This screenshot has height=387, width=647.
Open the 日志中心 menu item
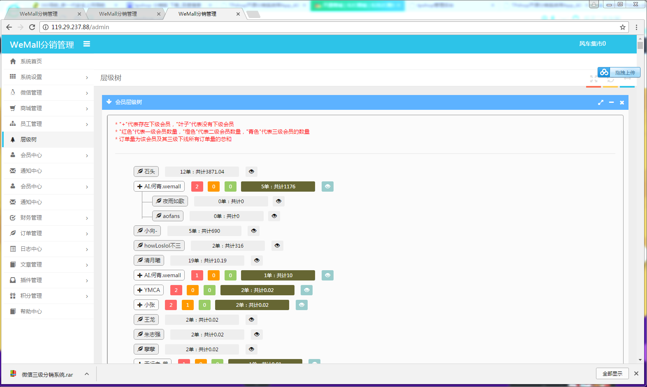[x=48, y=249]
